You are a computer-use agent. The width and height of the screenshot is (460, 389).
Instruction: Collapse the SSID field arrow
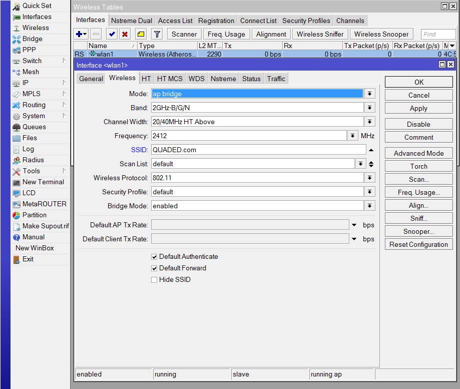(x=371, y=150)
